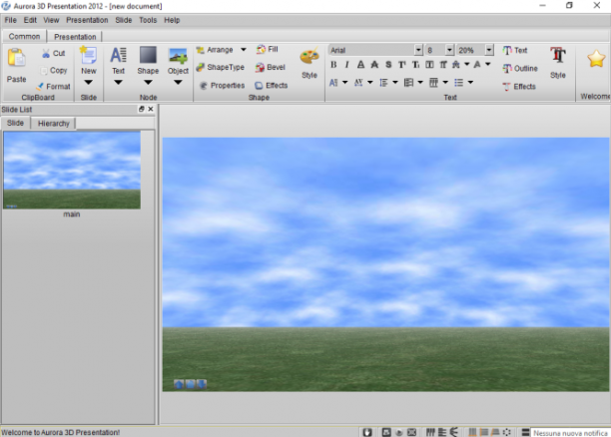Open the ShapeType option
The image size is (611, 437).
point(221,67)
